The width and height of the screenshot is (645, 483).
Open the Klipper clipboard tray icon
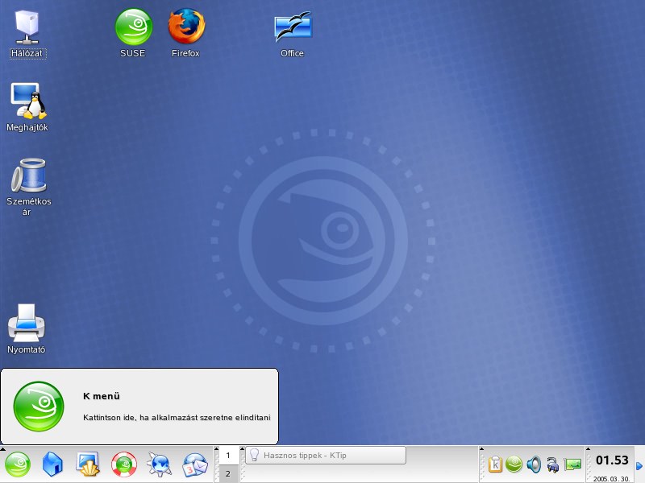tap(496, 464)
